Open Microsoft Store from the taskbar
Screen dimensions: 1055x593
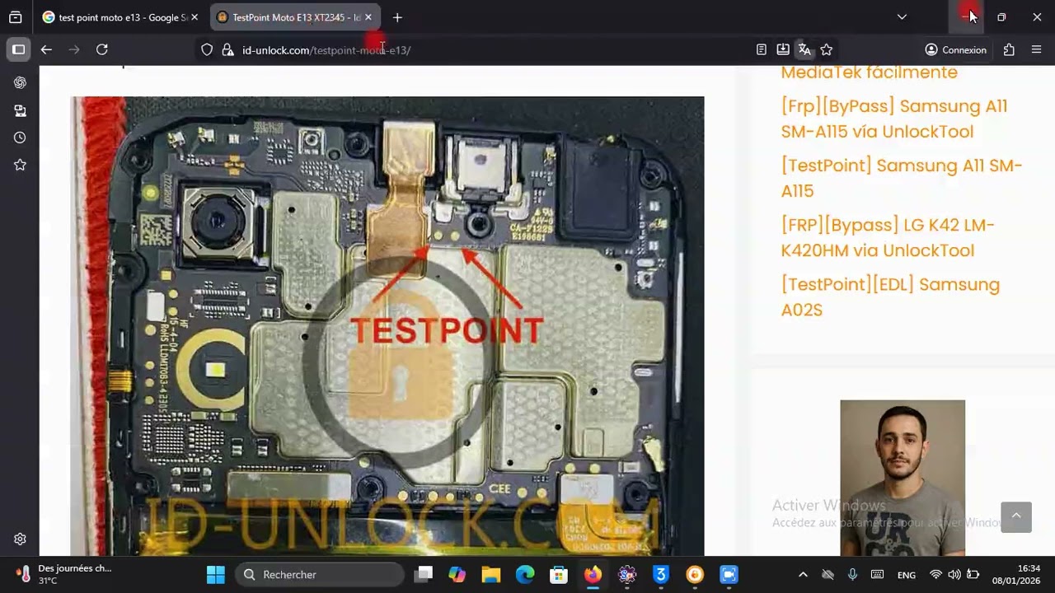[x=559, y=575]
